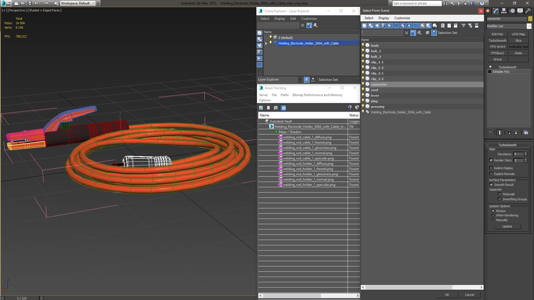Viewport: 534px width, 300px height.
Task: Click Select All icon in Select From Scene
Action: (x=443, y=26)
